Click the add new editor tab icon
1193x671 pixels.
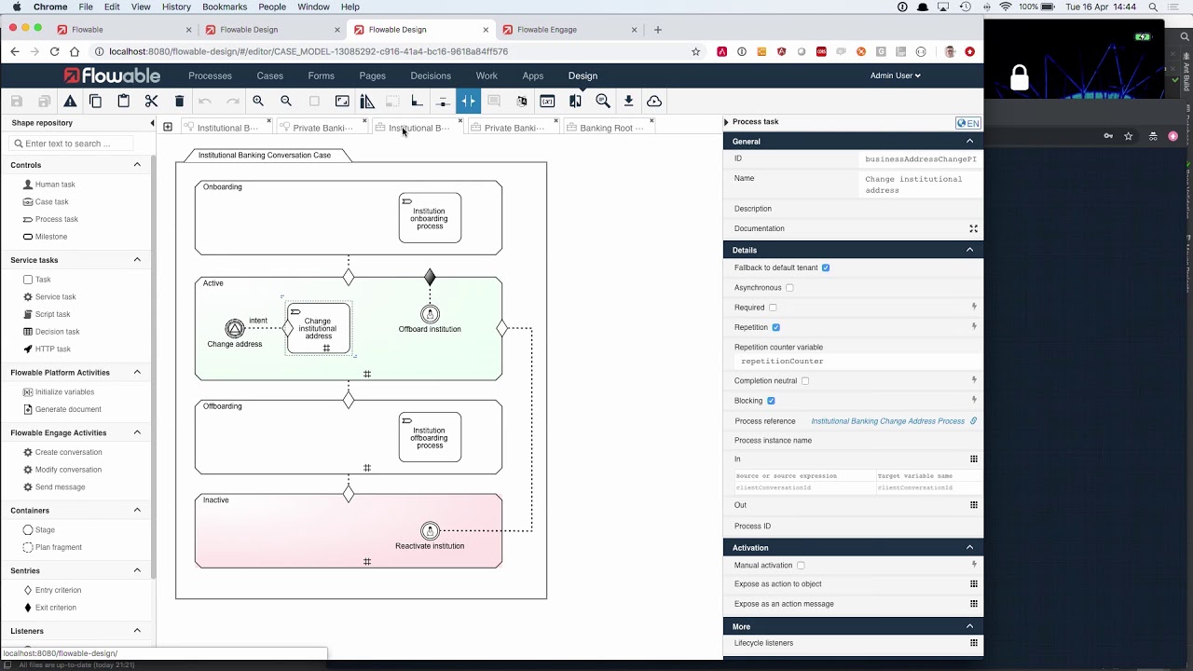point(168,127)
